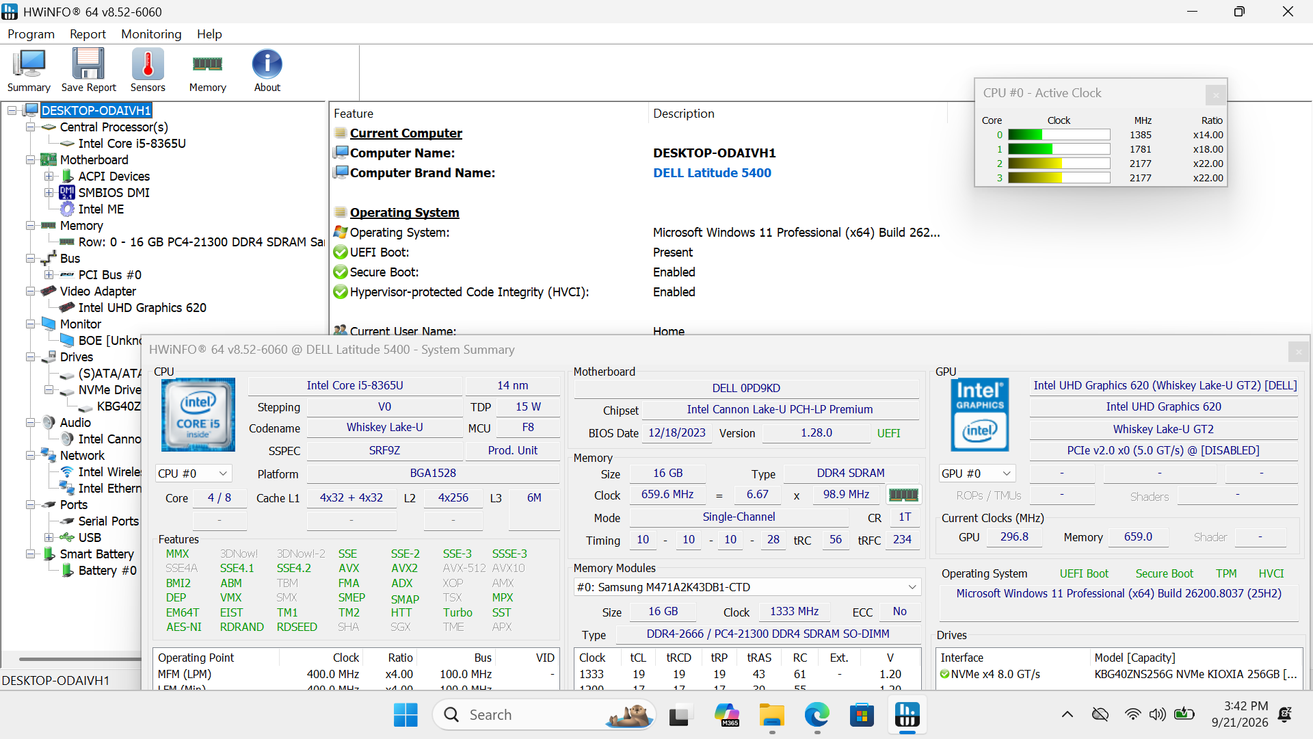Select Intel ME tree item

point(101,209)
